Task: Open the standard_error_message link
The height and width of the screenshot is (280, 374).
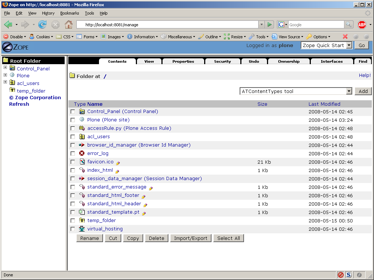Action: (x=117, y=187)
